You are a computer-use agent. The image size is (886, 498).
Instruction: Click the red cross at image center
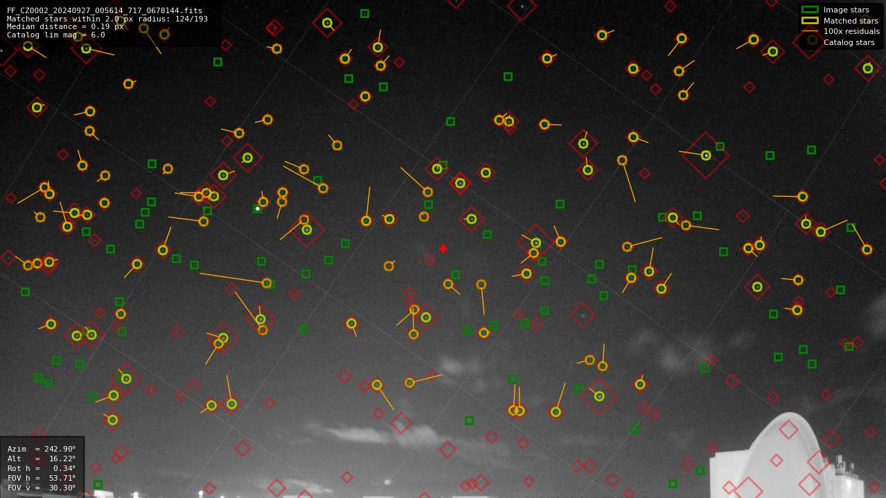point(443,249)
